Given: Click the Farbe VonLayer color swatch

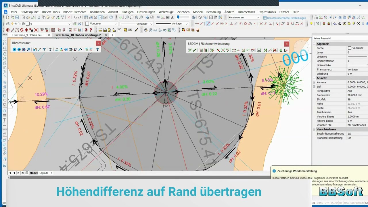Looking at the screenshot, I should pyautogui.click(x=350, y=48).
